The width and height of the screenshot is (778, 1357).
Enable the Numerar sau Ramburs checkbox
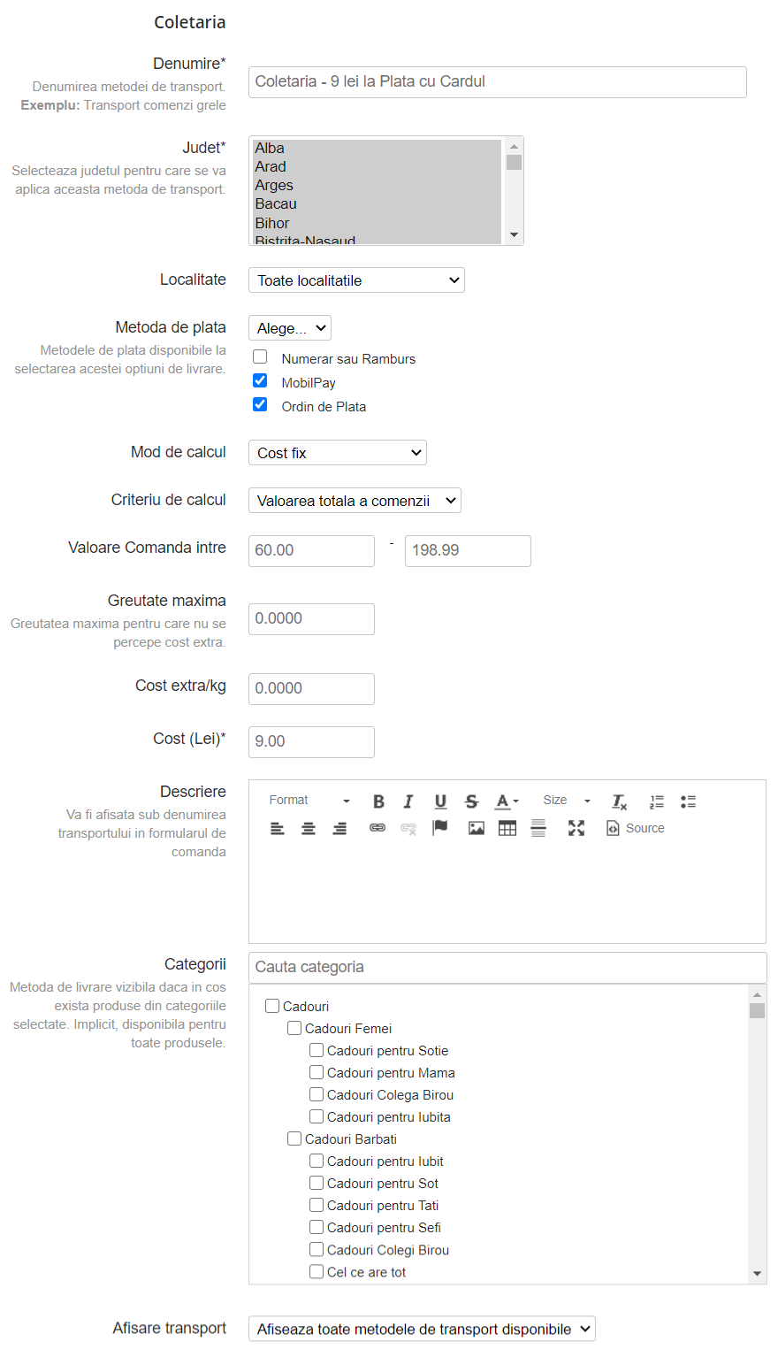point(260,357)
